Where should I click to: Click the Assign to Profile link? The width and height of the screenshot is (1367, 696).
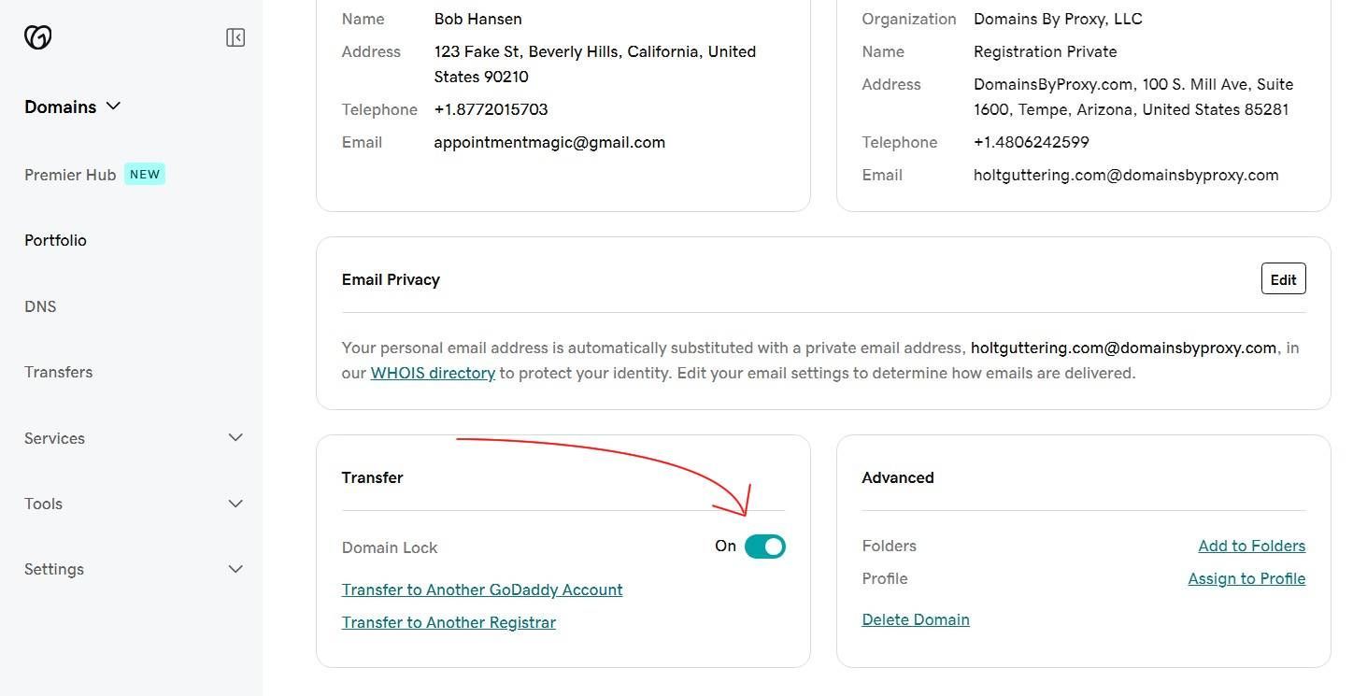tap(1246, 578)
